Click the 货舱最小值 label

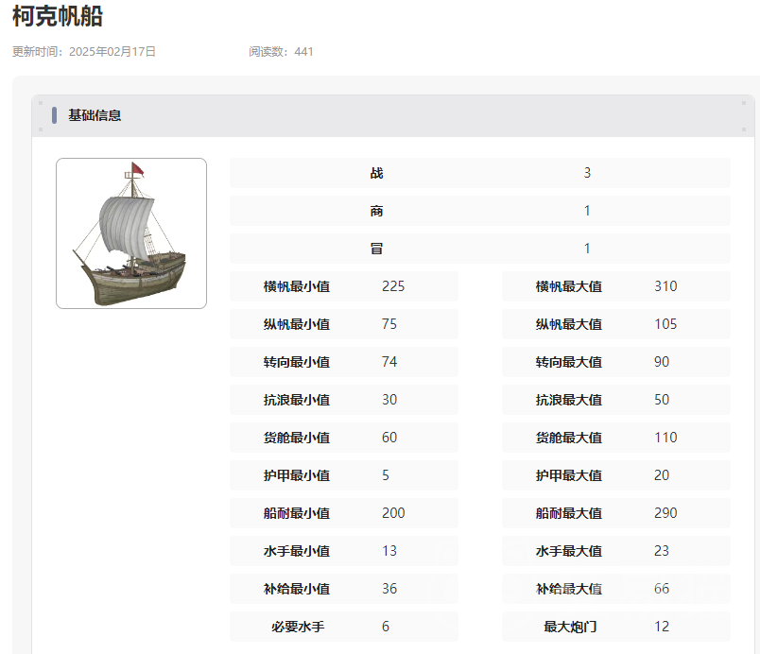click(297, 438)
